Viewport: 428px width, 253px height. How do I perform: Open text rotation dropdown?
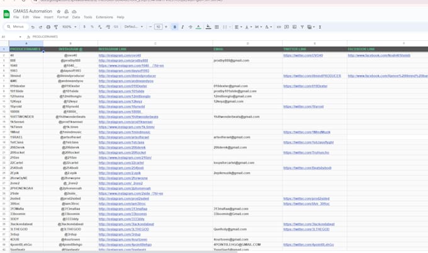(x=268, y=26)
